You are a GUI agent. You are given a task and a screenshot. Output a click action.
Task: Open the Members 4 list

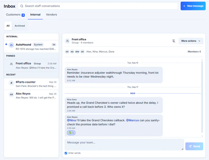194,52
